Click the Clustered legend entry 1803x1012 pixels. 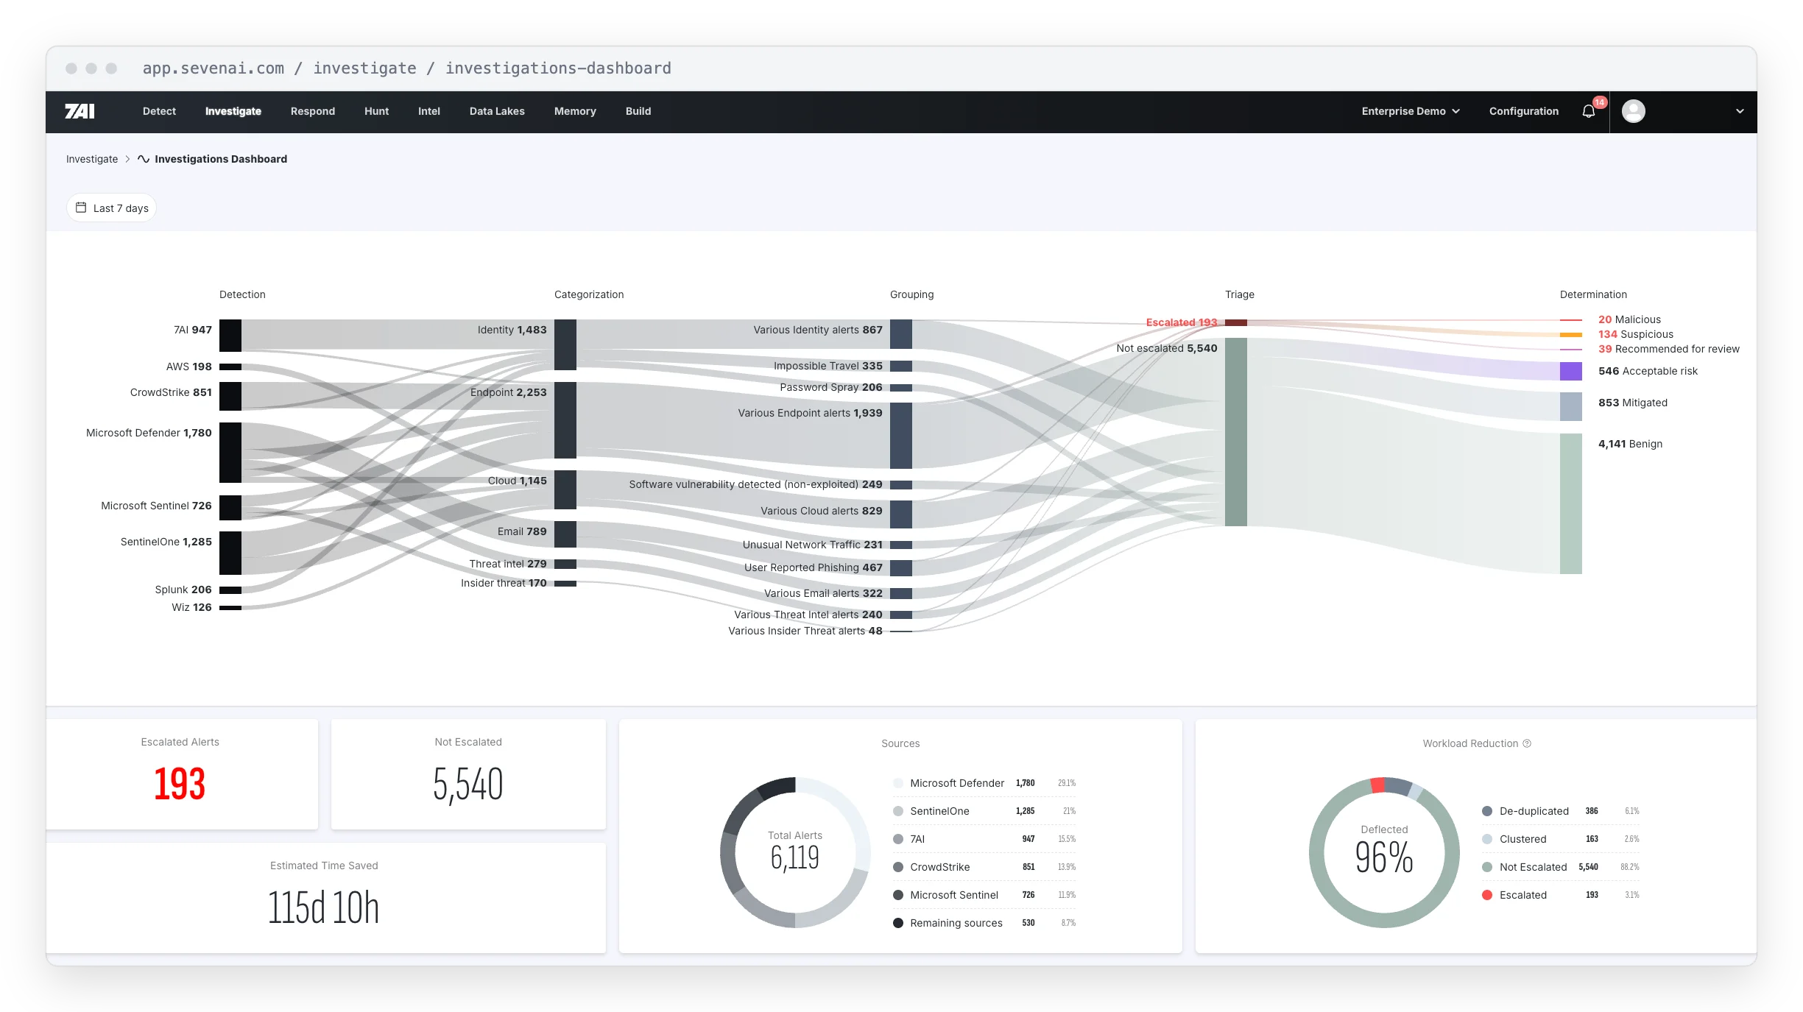[1560, 839]
